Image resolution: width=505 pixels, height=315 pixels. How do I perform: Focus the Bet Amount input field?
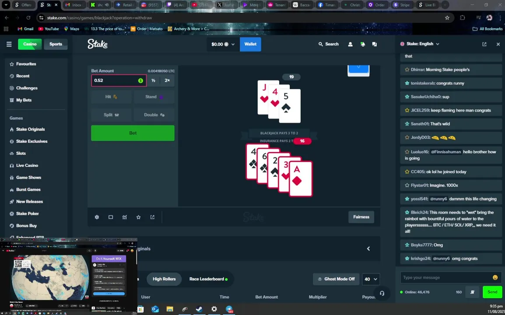click(119, 80)
